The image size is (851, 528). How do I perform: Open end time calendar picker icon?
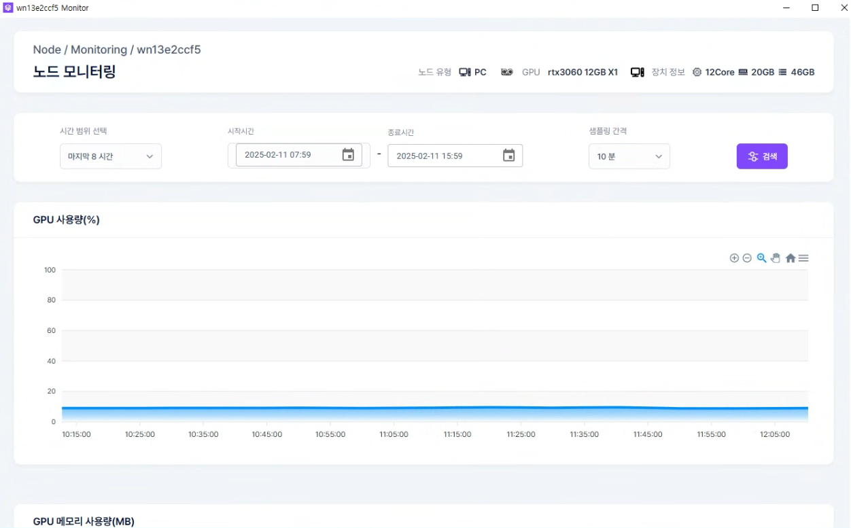point(508,156)
